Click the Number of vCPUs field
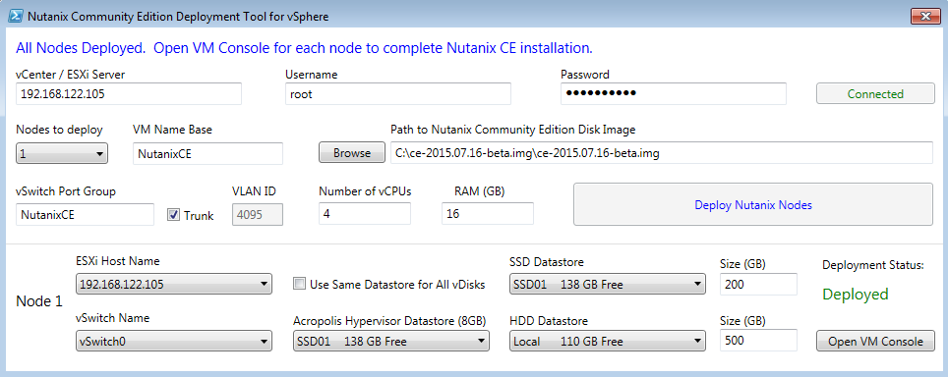 coord(365,213)
